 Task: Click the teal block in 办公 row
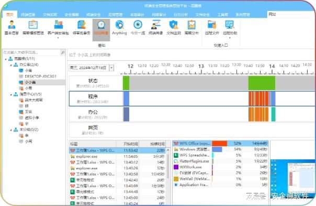tap(273, 114)
